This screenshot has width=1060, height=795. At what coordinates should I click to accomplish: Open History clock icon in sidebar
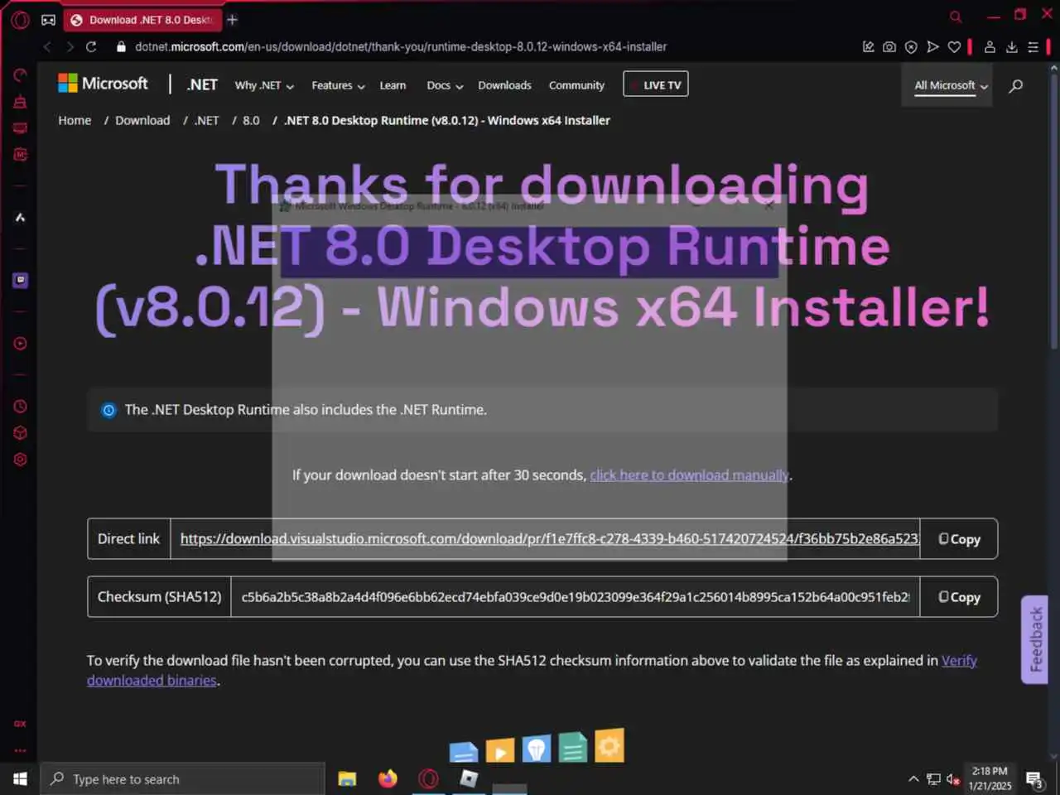[21, 407]
